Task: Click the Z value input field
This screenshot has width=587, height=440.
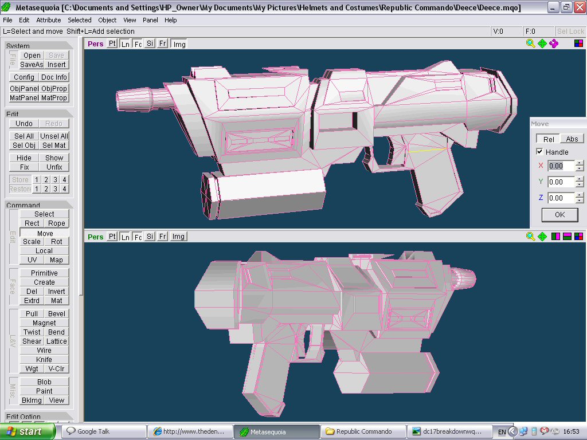Action: 561,198
